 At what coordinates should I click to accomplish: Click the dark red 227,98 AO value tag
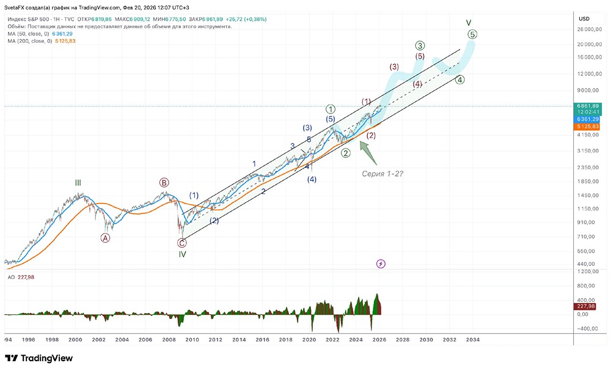[x=585, y=306]
